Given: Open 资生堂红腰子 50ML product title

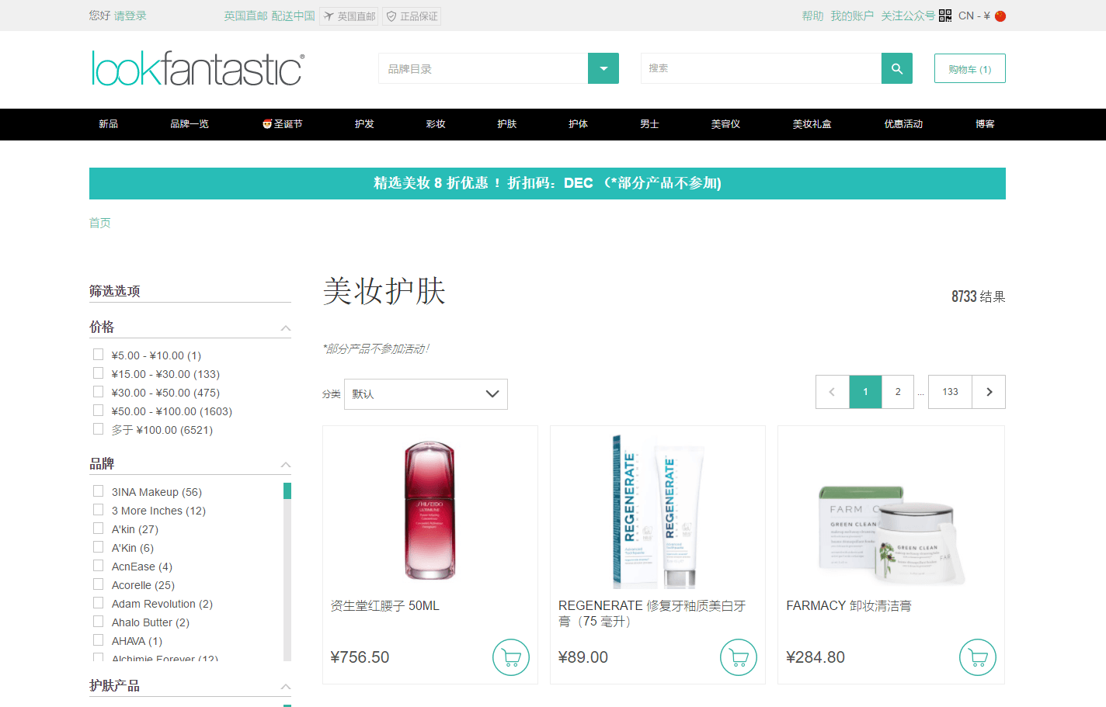Looking at the screenshot, I should coord(384,605).
